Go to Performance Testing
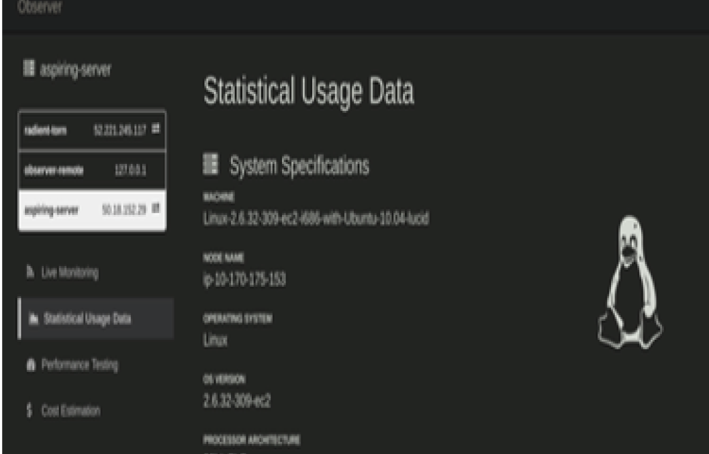The image size is (709, 454). 79,365
